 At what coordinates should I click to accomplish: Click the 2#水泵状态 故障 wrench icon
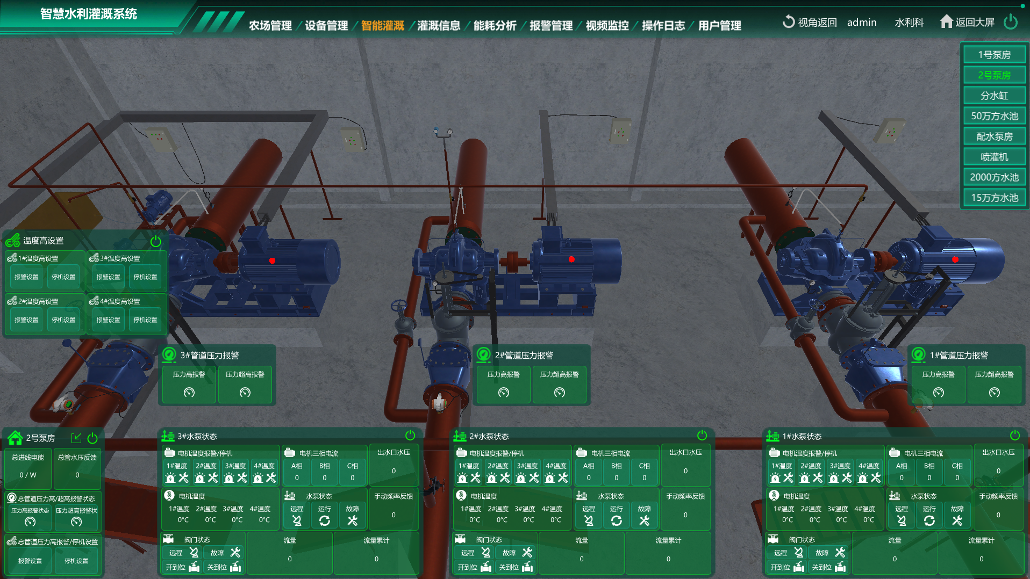[x=644, y=520]
